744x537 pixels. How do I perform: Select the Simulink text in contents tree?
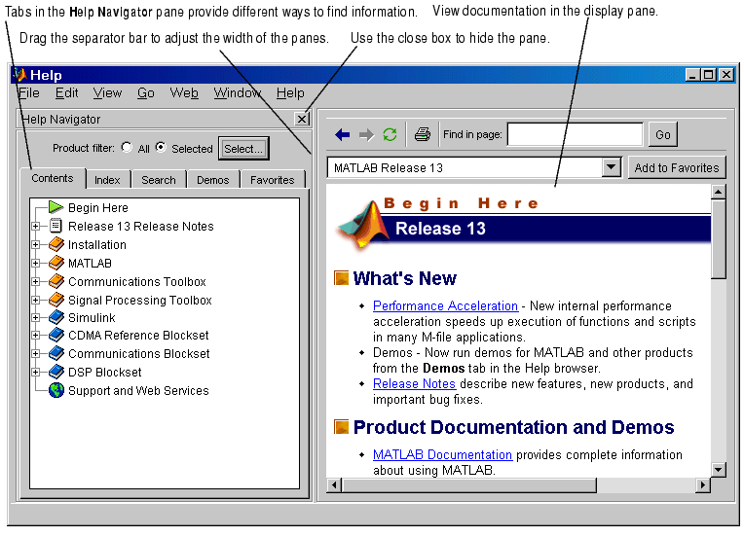[92, 317]
